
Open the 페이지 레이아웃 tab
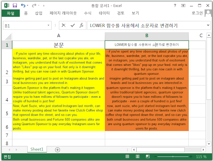[63, 13]
